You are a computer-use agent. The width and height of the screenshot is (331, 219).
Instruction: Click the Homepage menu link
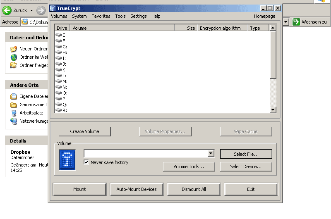click(x=264, y=16)
